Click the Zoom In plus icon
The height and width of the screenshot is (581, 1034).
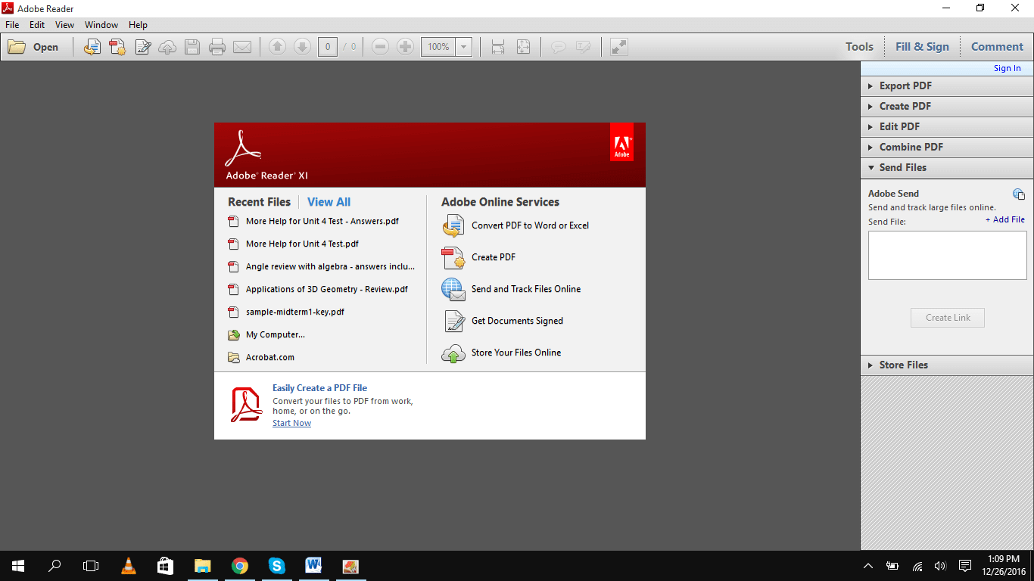click(406, 46)
